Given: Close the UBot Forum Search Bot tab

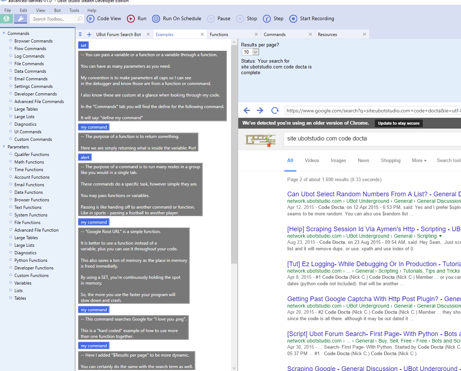Looking at the screenshot, I should click(x=148, y=34).
